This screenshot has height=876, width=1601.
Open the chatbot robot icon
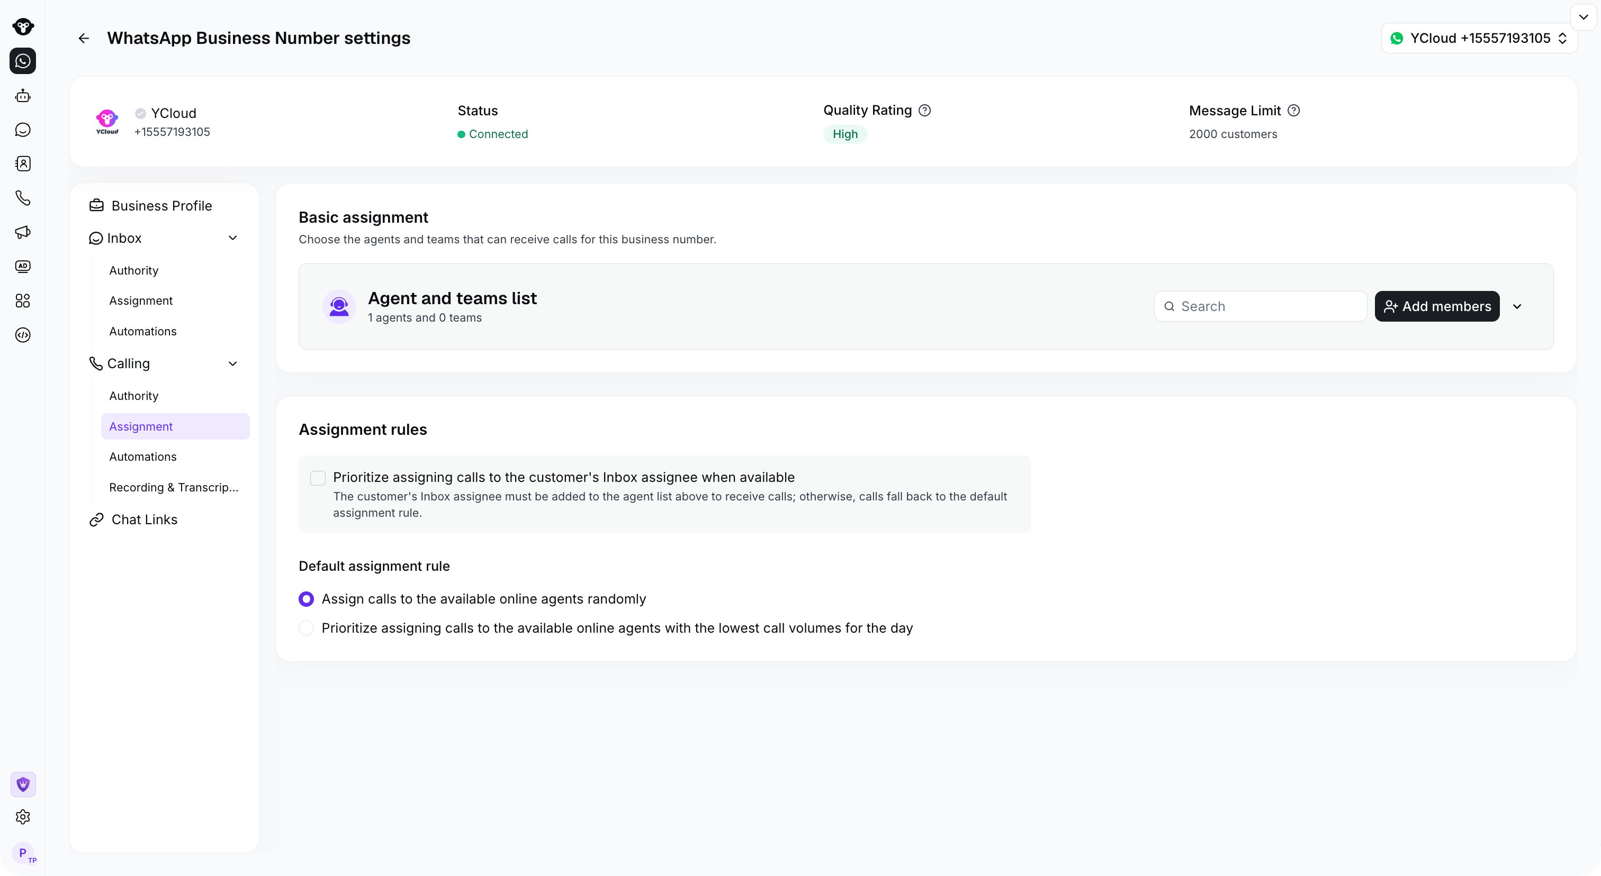coord(23,96)
